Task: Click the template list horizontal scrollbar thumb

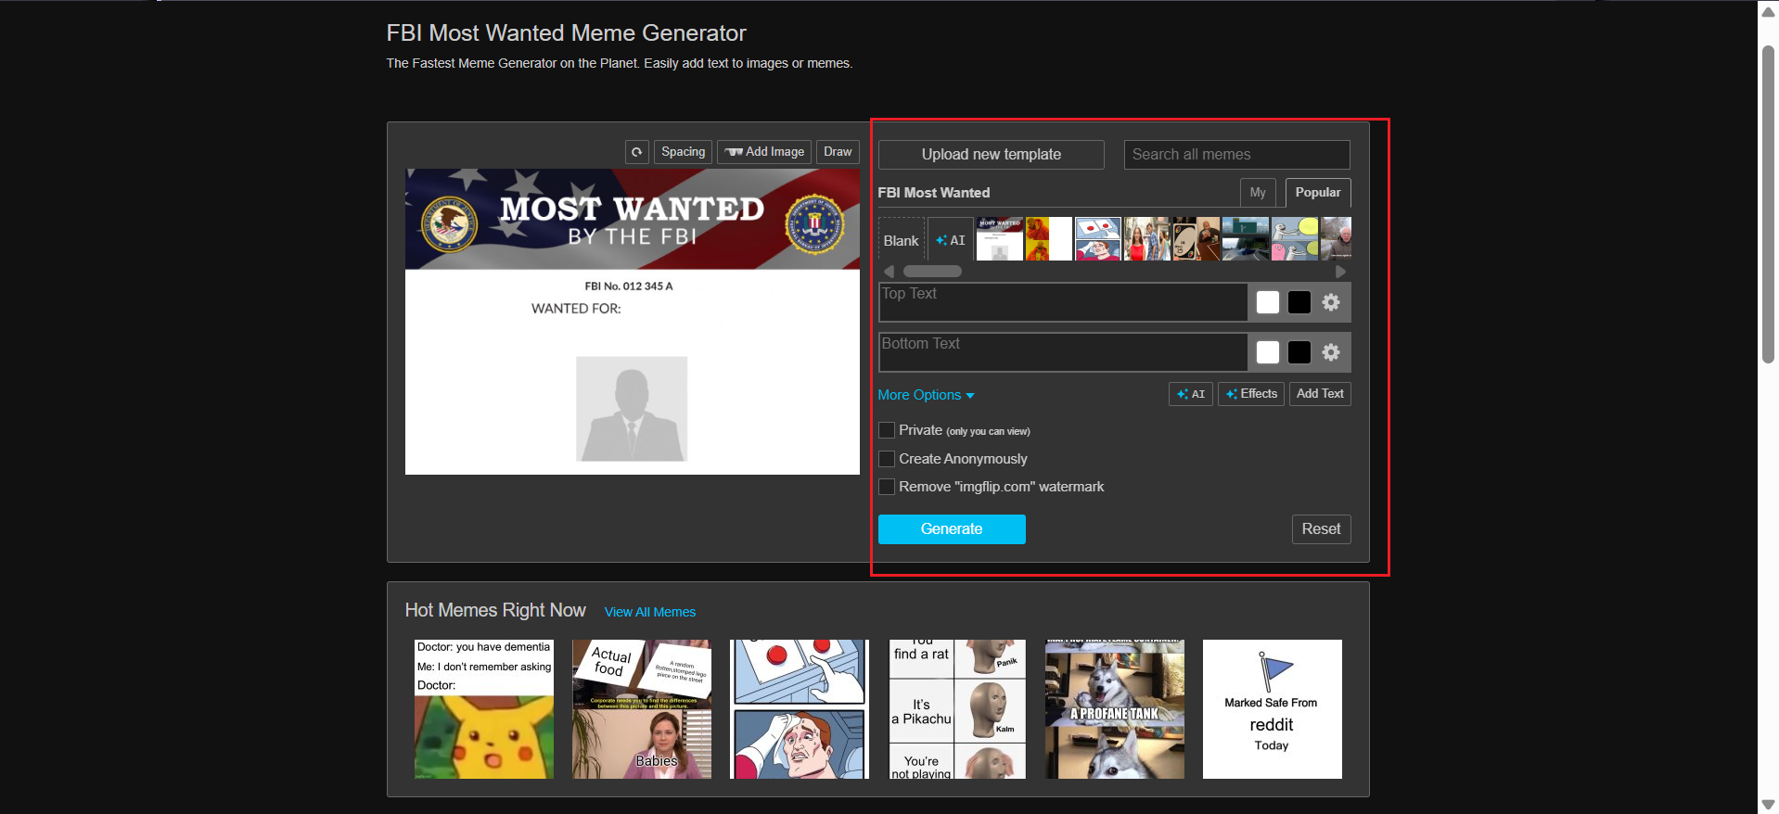Action: pyautogui.click(x=932, y=272)
